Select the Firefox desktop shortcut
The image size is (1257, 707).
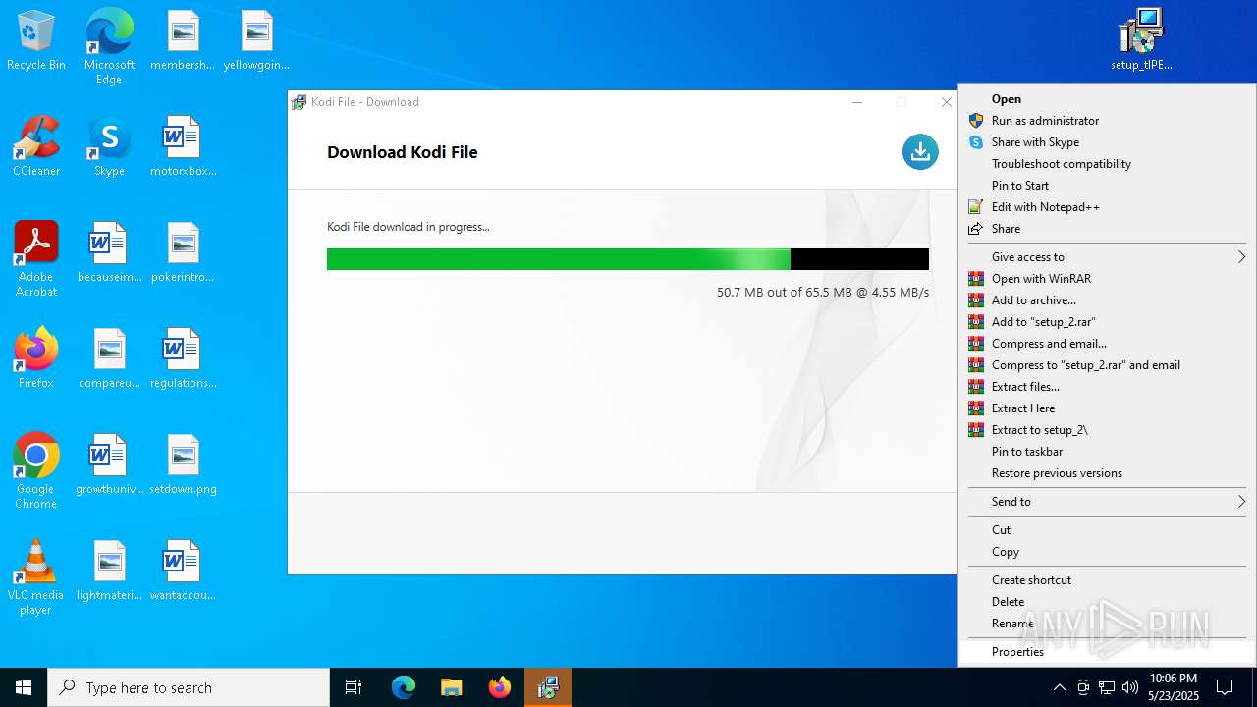click(x=36, y=359)
